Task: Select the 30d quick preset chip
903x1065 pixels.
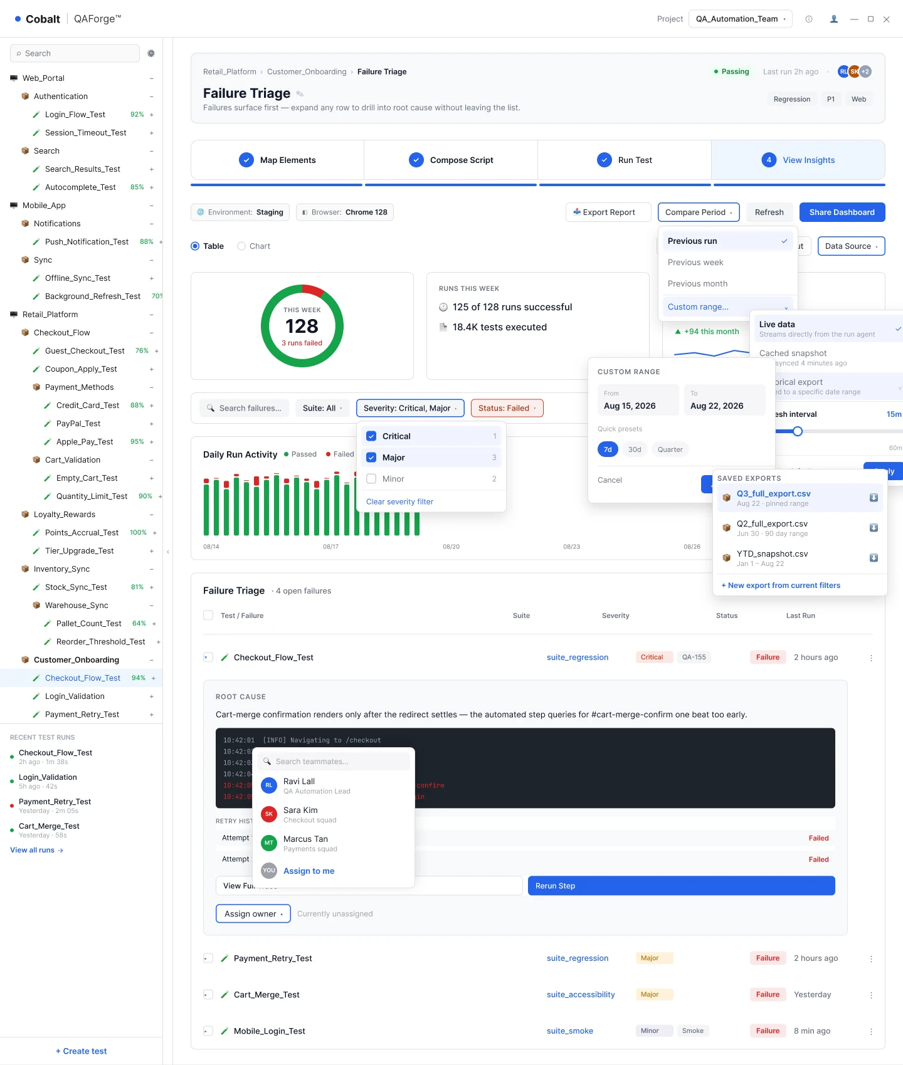Action: tap(635, 449)
